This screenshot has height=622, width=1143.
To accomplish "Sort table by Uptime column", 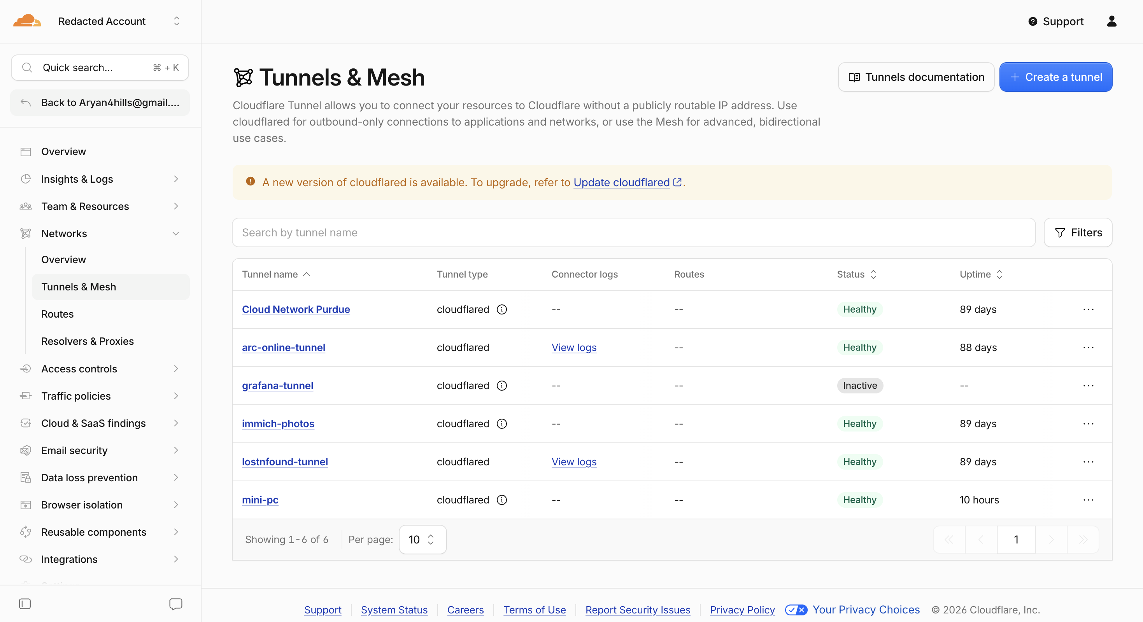I will [x=981, y=274].
